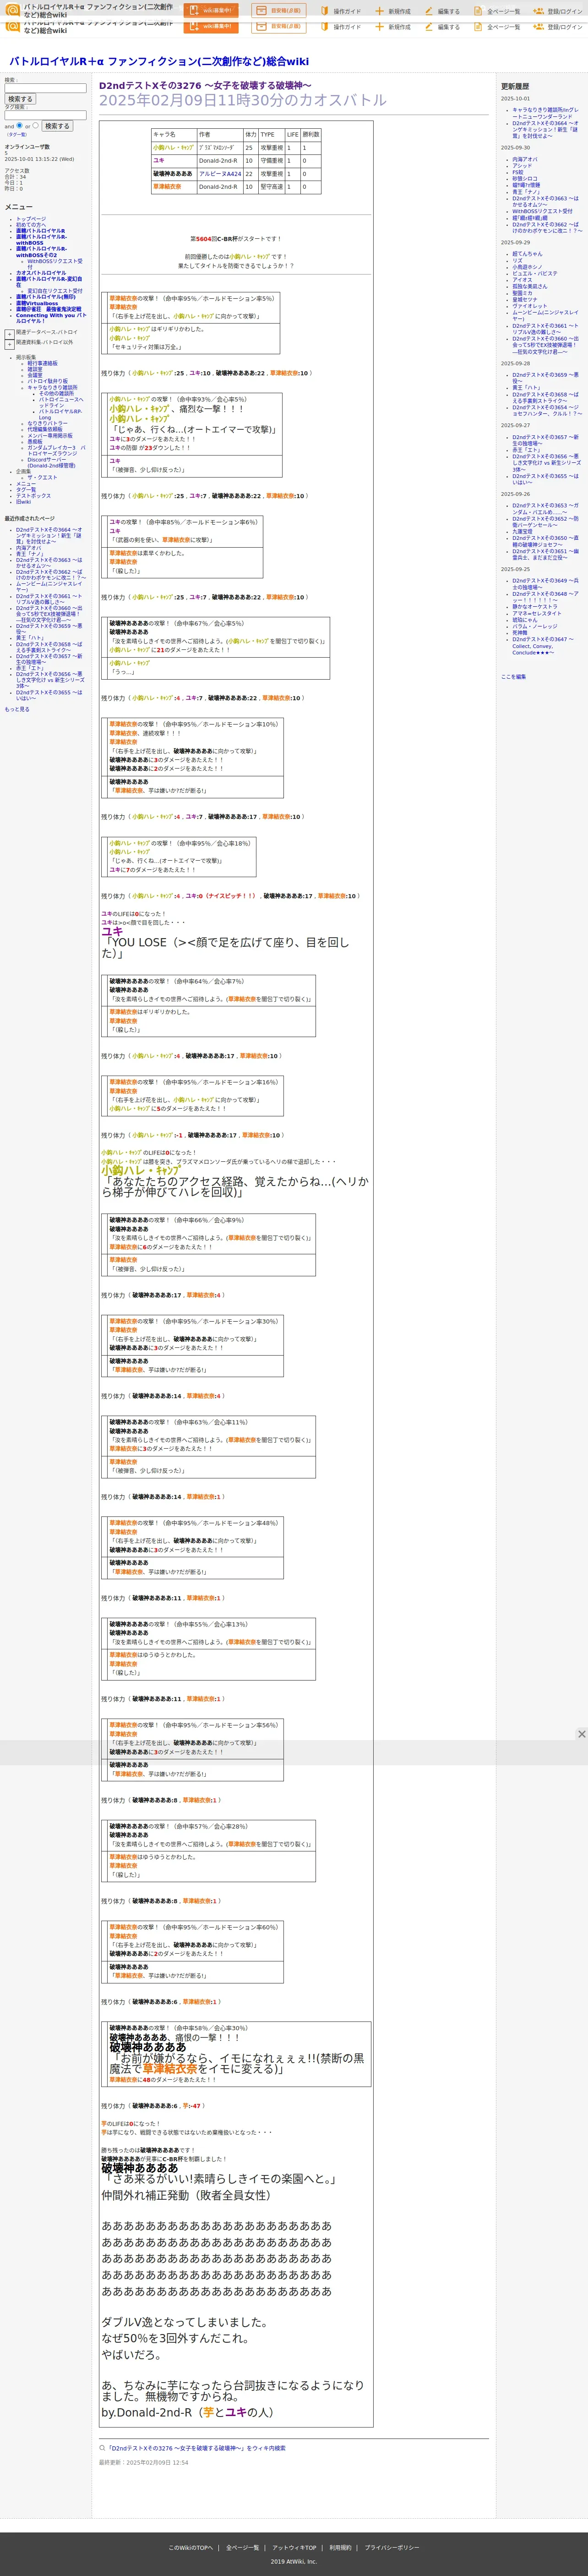Open このWikiのTOPへ footer link
This screenshot has height=2576, width=588.
190,2547
